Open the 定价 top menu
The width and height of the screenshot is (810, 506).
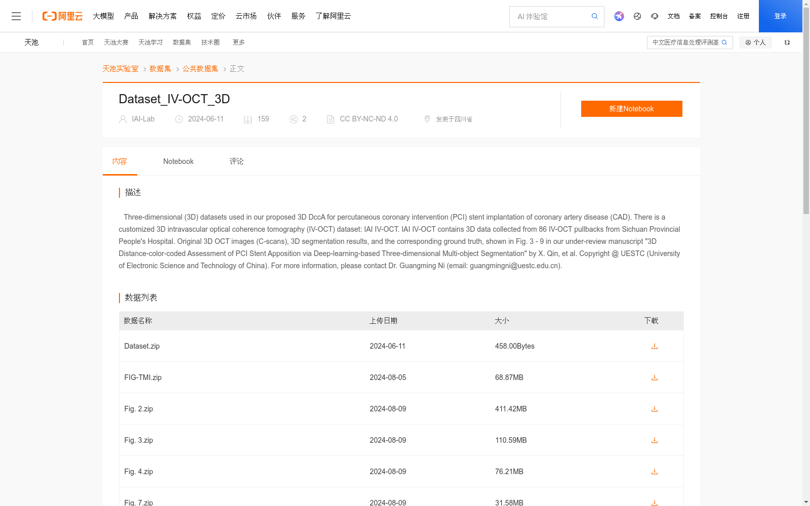pos(218,16)
